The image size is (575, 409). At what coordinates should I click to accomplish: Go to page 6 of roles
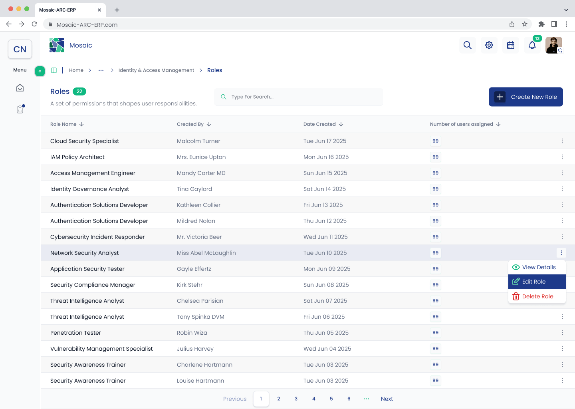coord(349,399)
